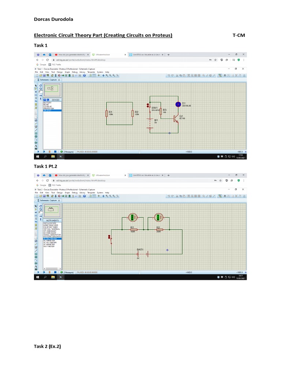281x374 pixels.
Task: Click the P pick devices button in Task 1
Action: point(45,100)
